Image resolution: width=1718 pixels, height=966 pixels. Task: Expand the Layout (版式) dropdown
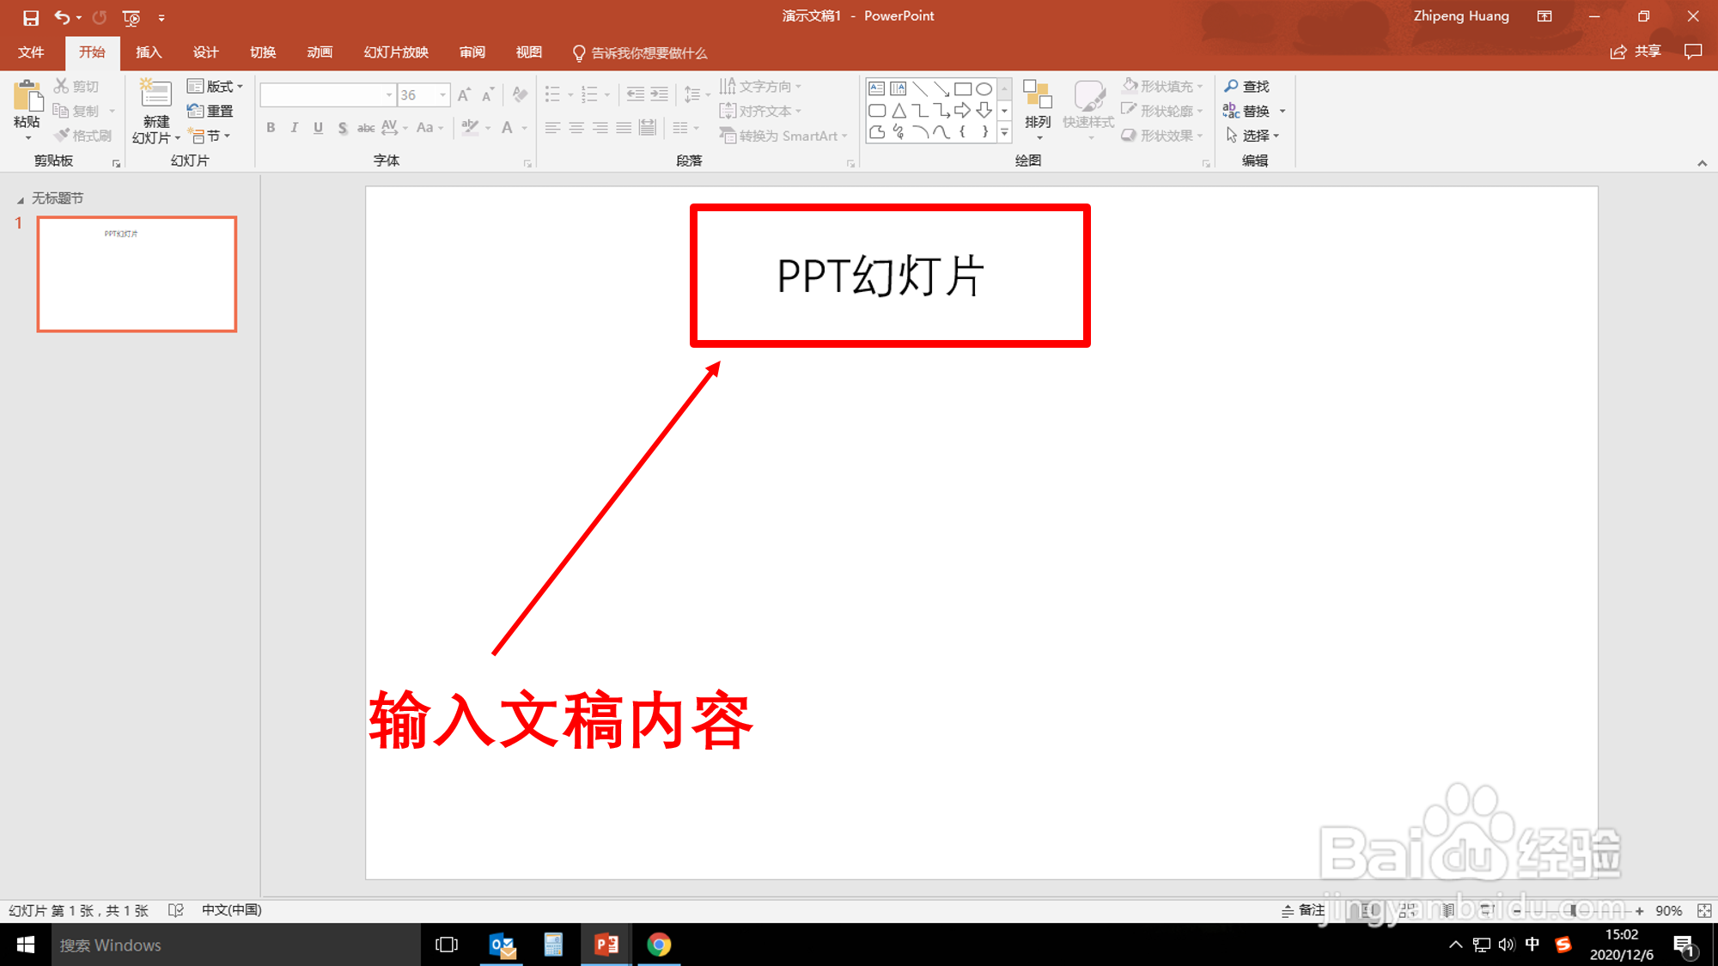[216, 86]
